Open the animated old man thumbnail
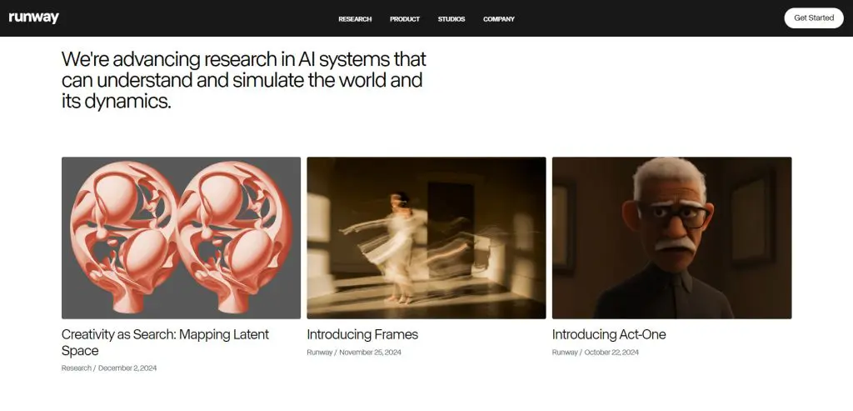 [x=672, y=238]
